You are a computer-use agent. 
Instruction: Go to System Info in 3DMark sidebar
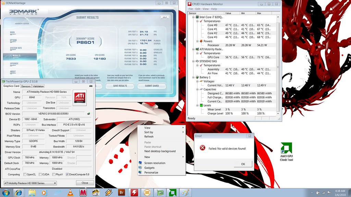click(16, 48)
